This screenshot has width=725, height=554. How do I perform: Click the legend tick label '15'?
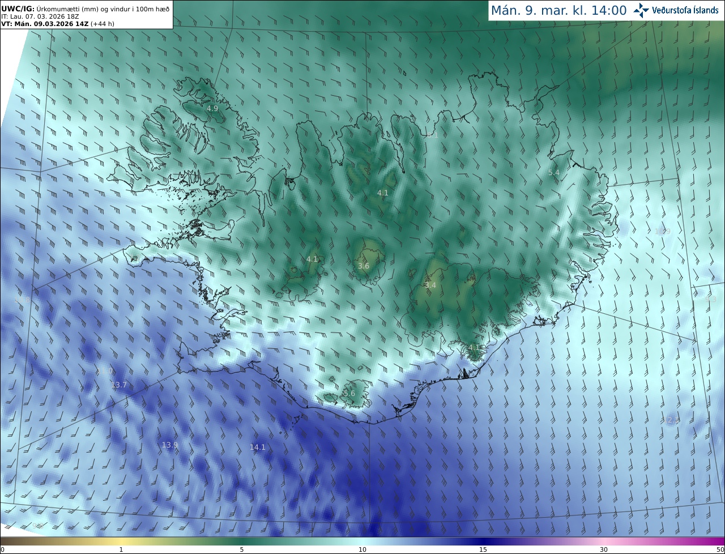(x=483, y=549)
